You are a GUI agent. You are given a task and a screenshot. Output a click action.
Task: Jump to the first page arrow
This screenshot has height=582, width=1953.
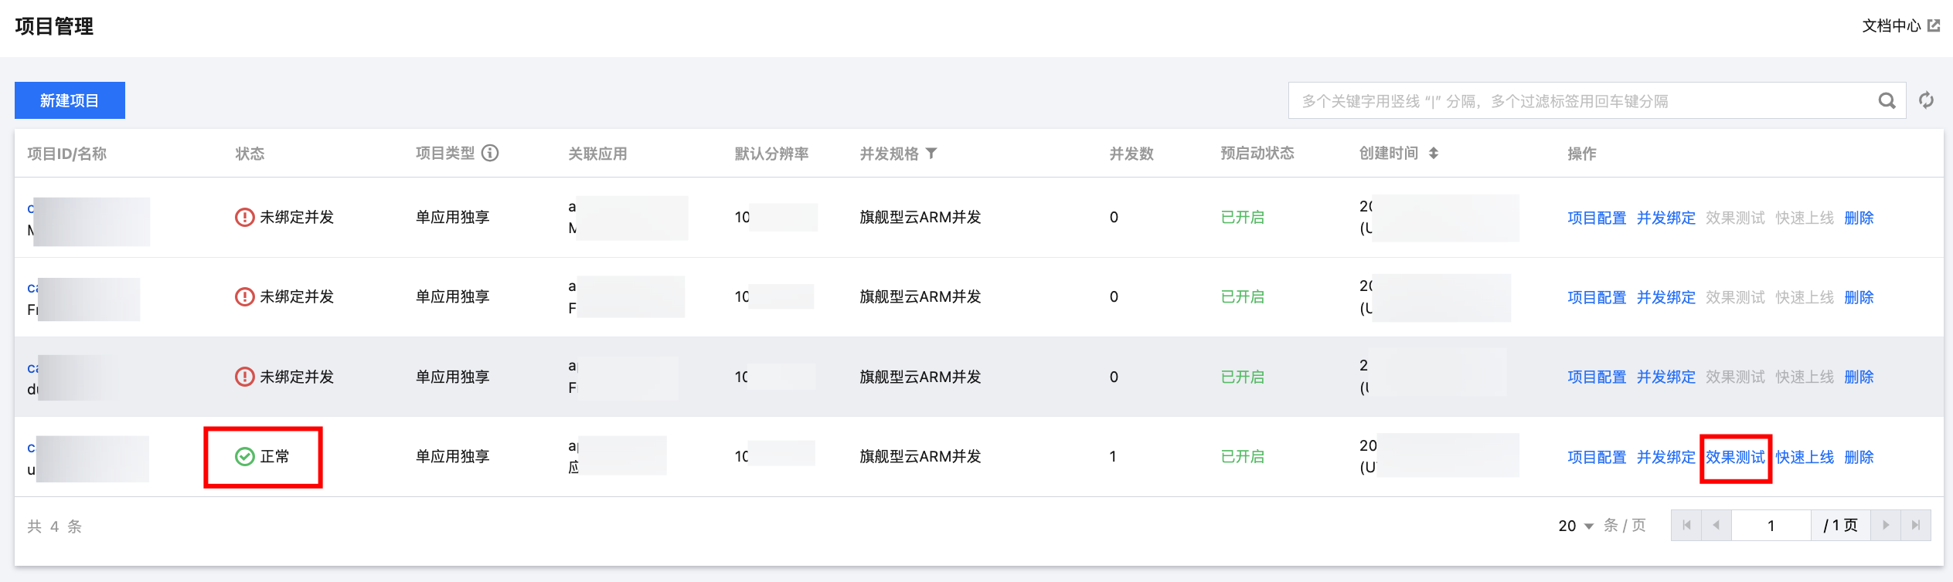(1686, 525)
